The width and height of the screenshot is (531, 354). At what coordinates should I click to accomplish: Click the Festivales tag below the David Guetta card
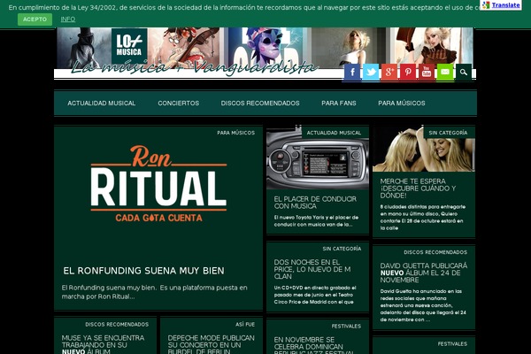coord(452,344)
